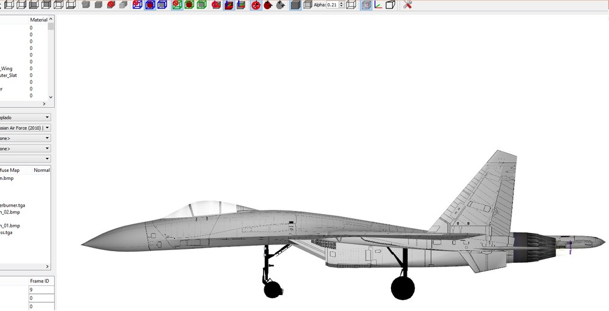Click the Frame ID field showing 9
The width and height of the screenshot is (609, 311).
41,290
